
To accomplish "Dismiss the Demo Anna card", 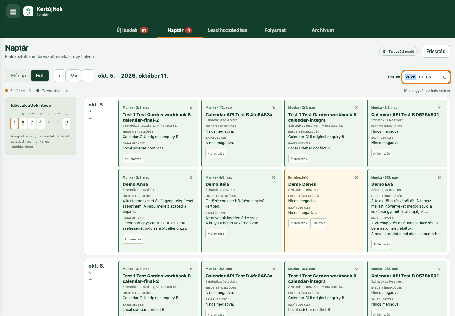I will [x=191, y=178].
